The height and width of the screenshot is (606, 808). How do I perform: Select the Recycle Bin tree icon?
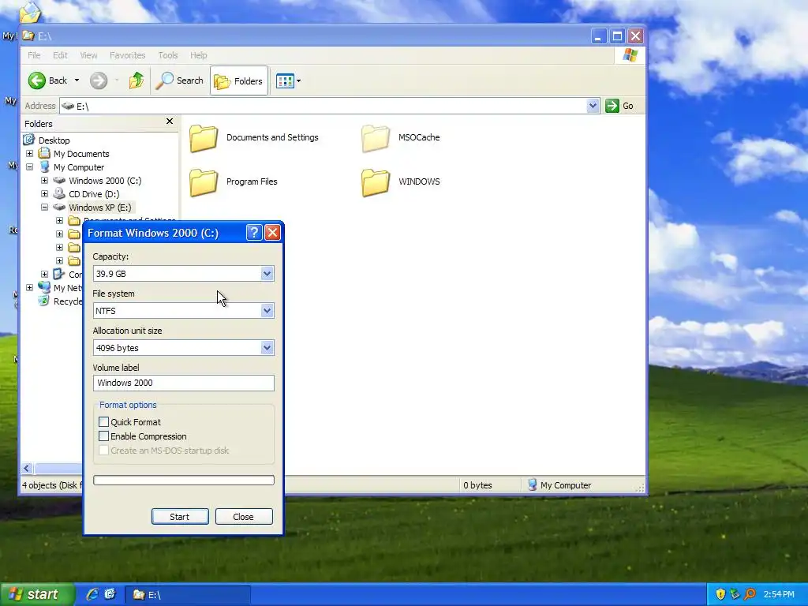point(44,301)
